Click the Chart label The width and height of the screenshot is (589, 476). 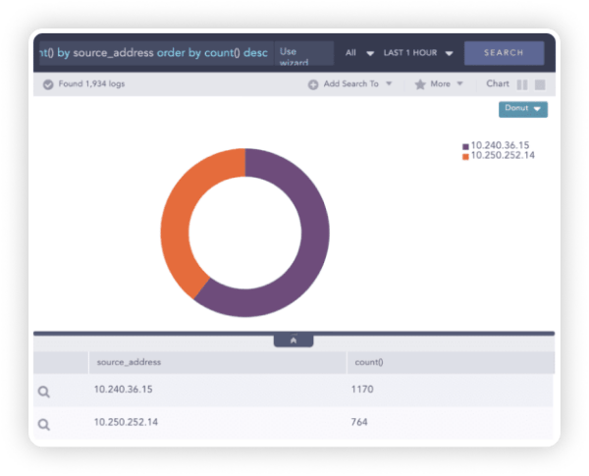point(498,83)
